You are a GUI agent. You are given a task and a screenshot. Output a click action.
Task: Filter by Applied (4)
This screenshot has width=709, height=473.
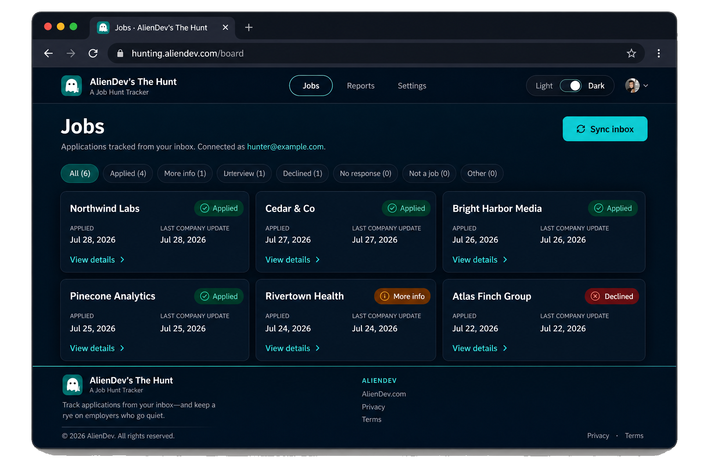click(x=128, y=174)
